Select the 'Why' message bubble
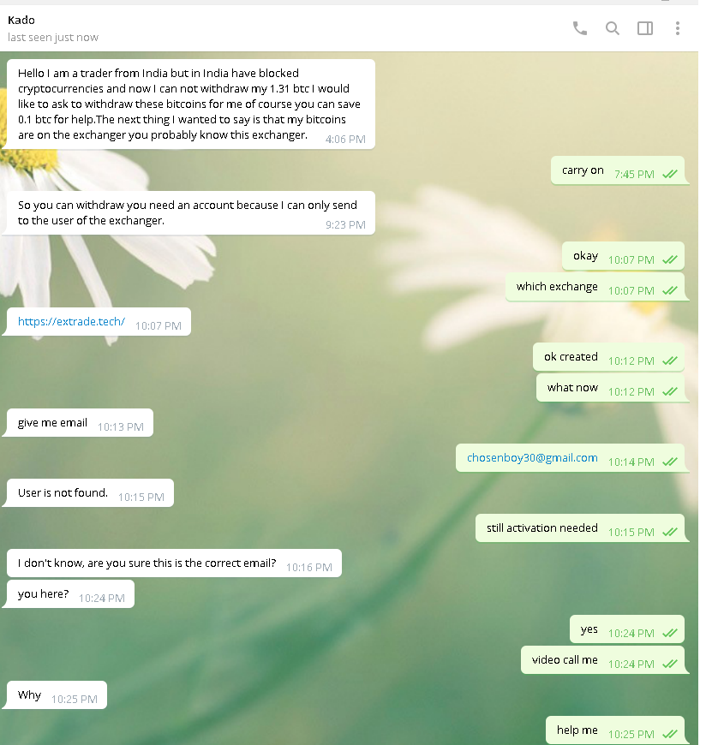Viewport: 706px width, 745px height. pyautogui.click(x=57, y=695)
